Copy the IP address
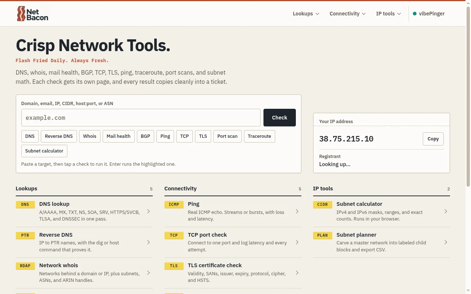This screenshot has width=471, height=294. [x=433, y=139]
